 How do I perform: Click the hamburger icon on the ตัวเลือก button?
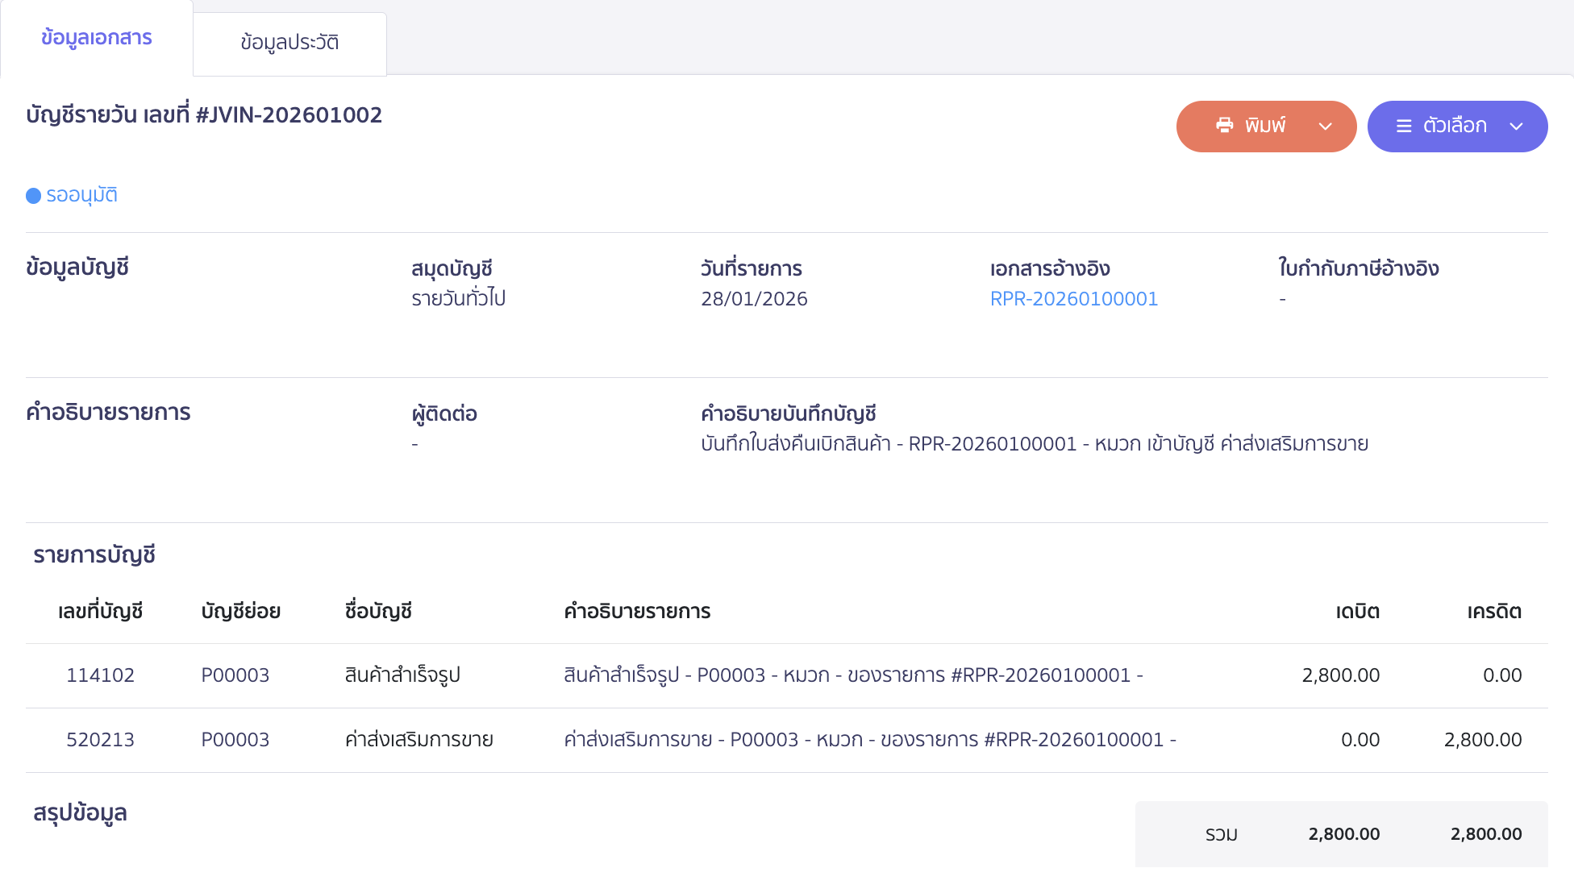pos(1403,126)
